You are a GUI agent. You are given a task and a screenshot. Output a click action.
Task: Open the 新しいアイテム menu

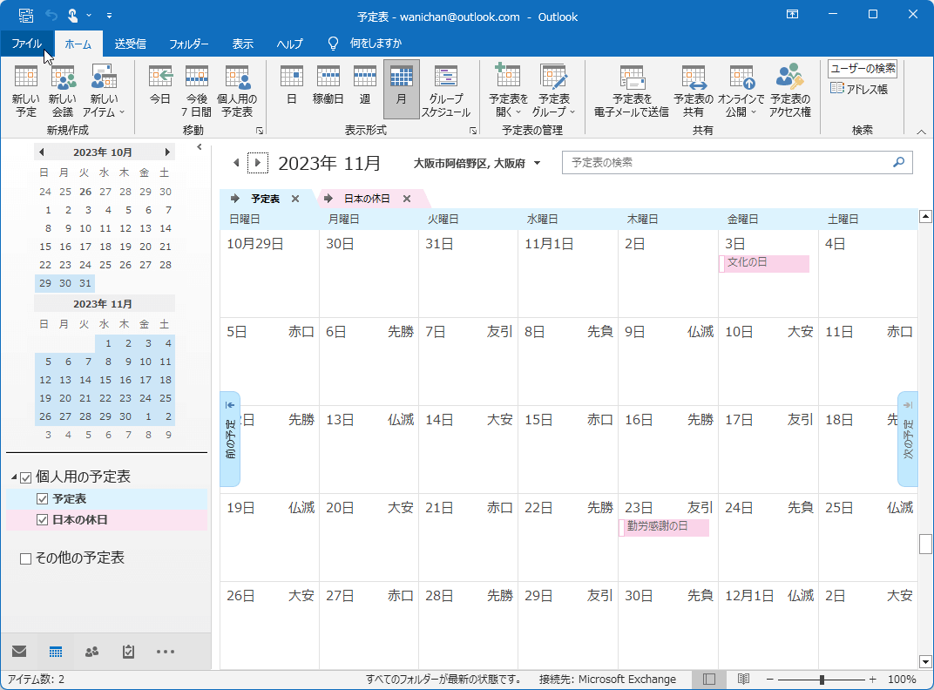104,91
